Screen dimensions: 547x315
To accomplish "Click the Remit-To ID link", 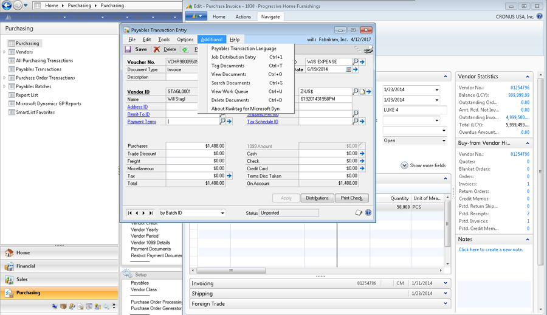I will tap(139, 114).
